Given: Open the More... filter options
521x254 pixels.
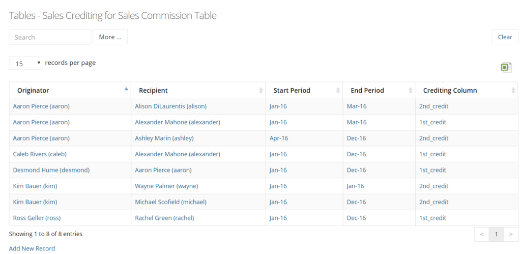Looking at the screenshot, I should (110, 37).
